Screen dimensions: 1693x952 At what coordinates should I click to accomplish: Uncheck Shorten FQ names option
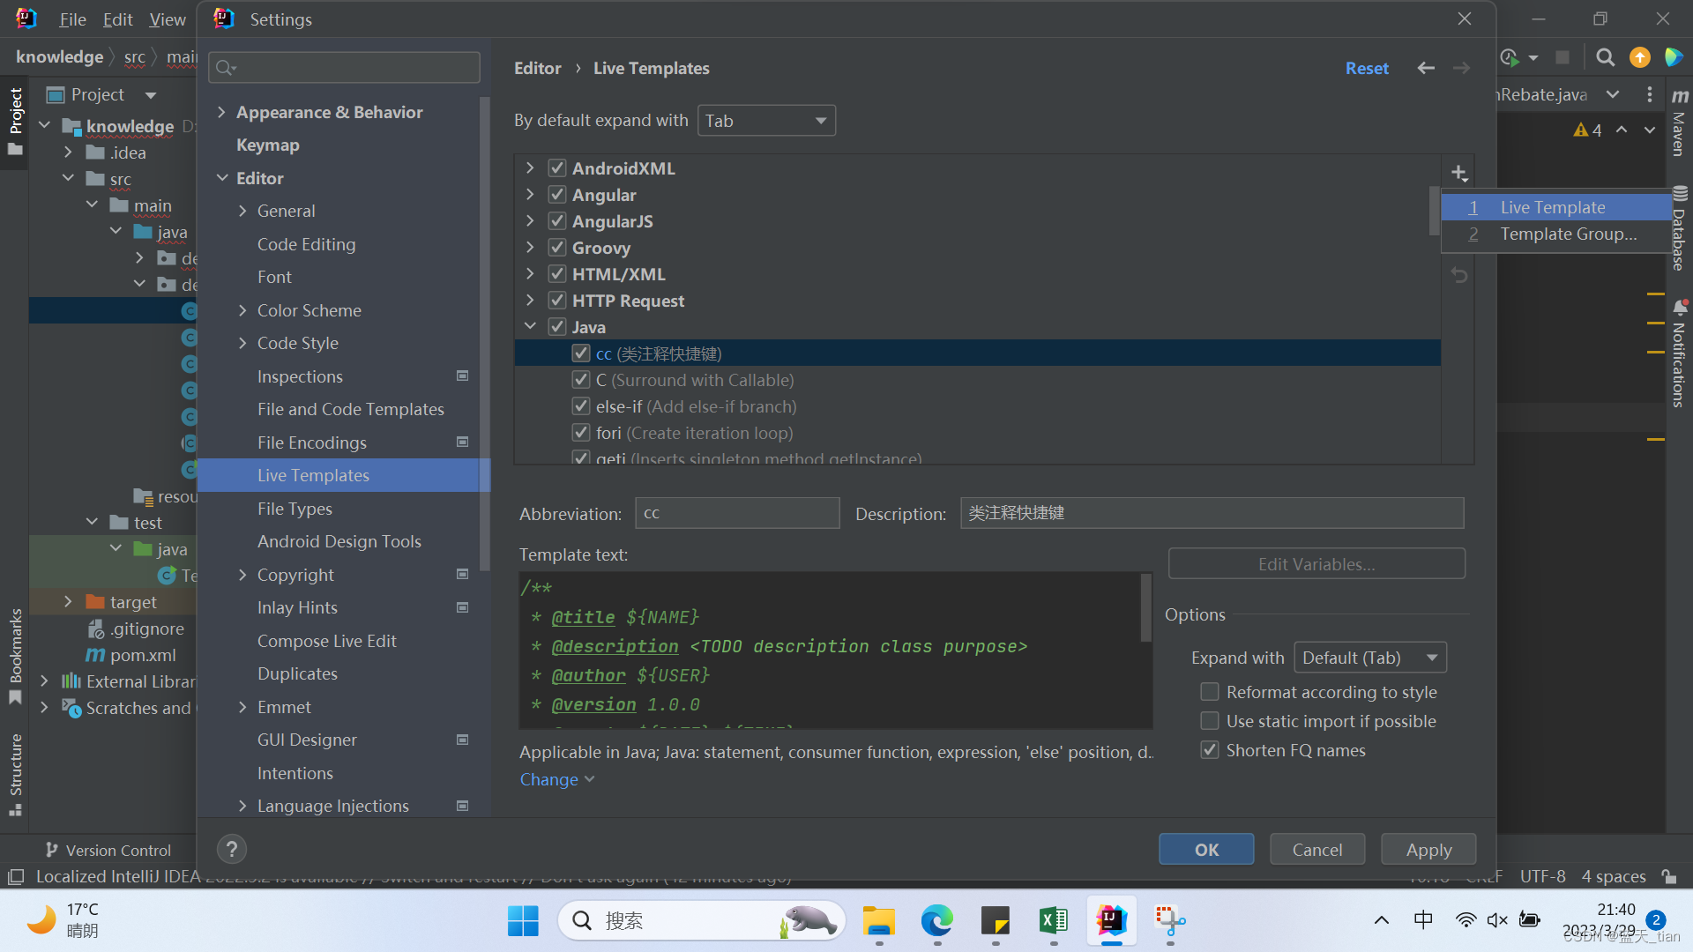coord(1210,750)
